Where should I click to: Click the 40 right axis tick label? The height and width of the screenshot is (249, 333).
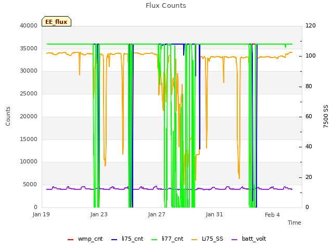[309, 146]
